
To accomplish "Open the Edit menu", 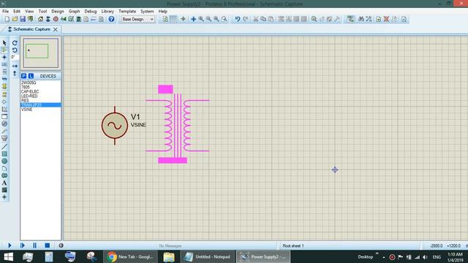I will [17, 12].
